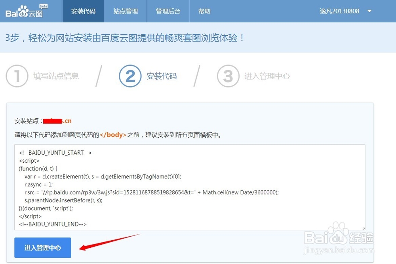The height and width of the screenshot is (264, 396).
Task: Click the orange </body> tag text
Action: pos(113,135)
